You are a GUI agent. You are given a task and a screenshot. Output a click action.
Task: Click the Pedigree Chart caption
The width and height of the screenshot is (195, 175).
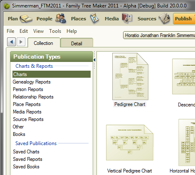coord(130,104)
